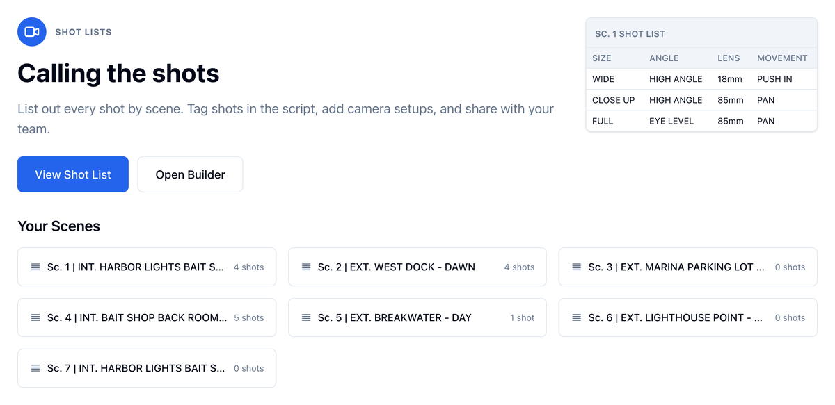
Task: Open scene 2 EXT. WEST DOCK - DAWN
Action: coord(417,267)
